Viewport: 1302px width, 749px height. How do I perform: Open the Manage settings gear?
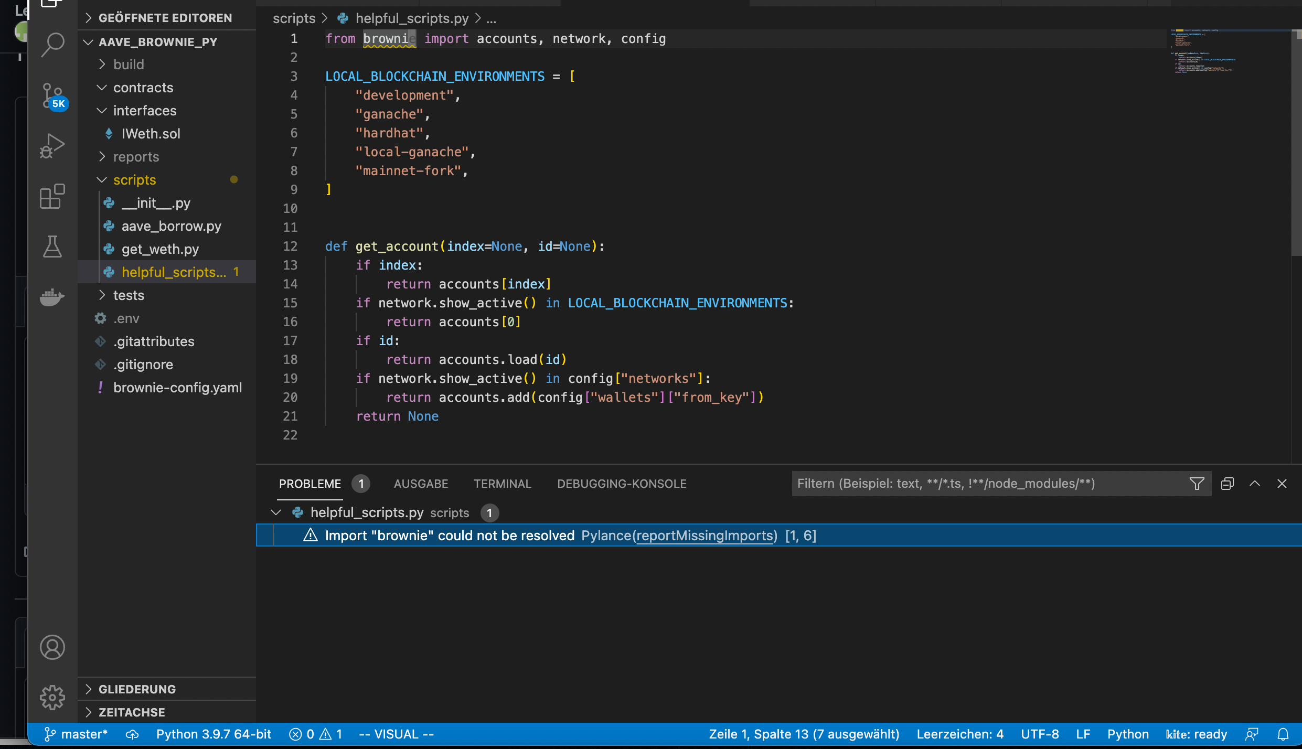pyautogui.click(x=52, y=698)
